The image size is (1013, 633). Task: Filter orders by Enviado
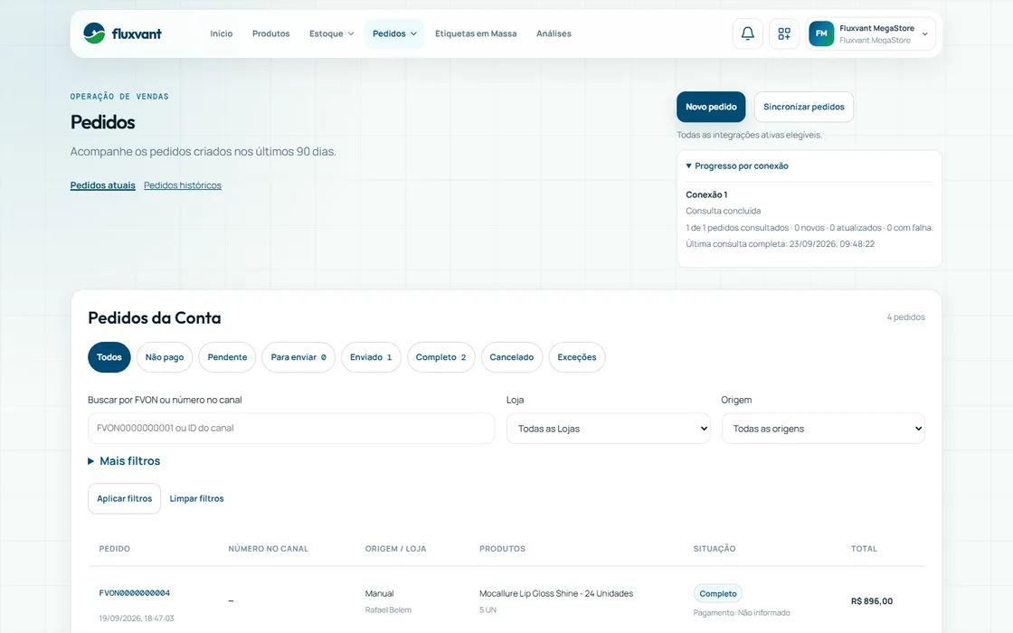click(371, 357)
